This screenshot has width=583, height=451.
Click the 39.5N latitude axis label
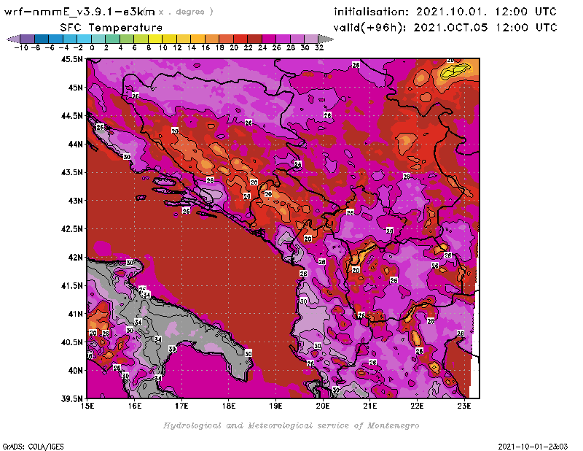(71, 398)
